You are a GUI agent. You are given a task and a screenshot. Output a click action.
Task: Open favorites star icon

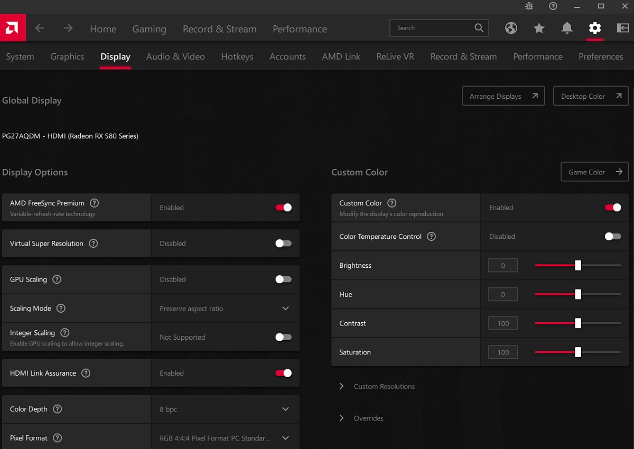click(539, 28)
